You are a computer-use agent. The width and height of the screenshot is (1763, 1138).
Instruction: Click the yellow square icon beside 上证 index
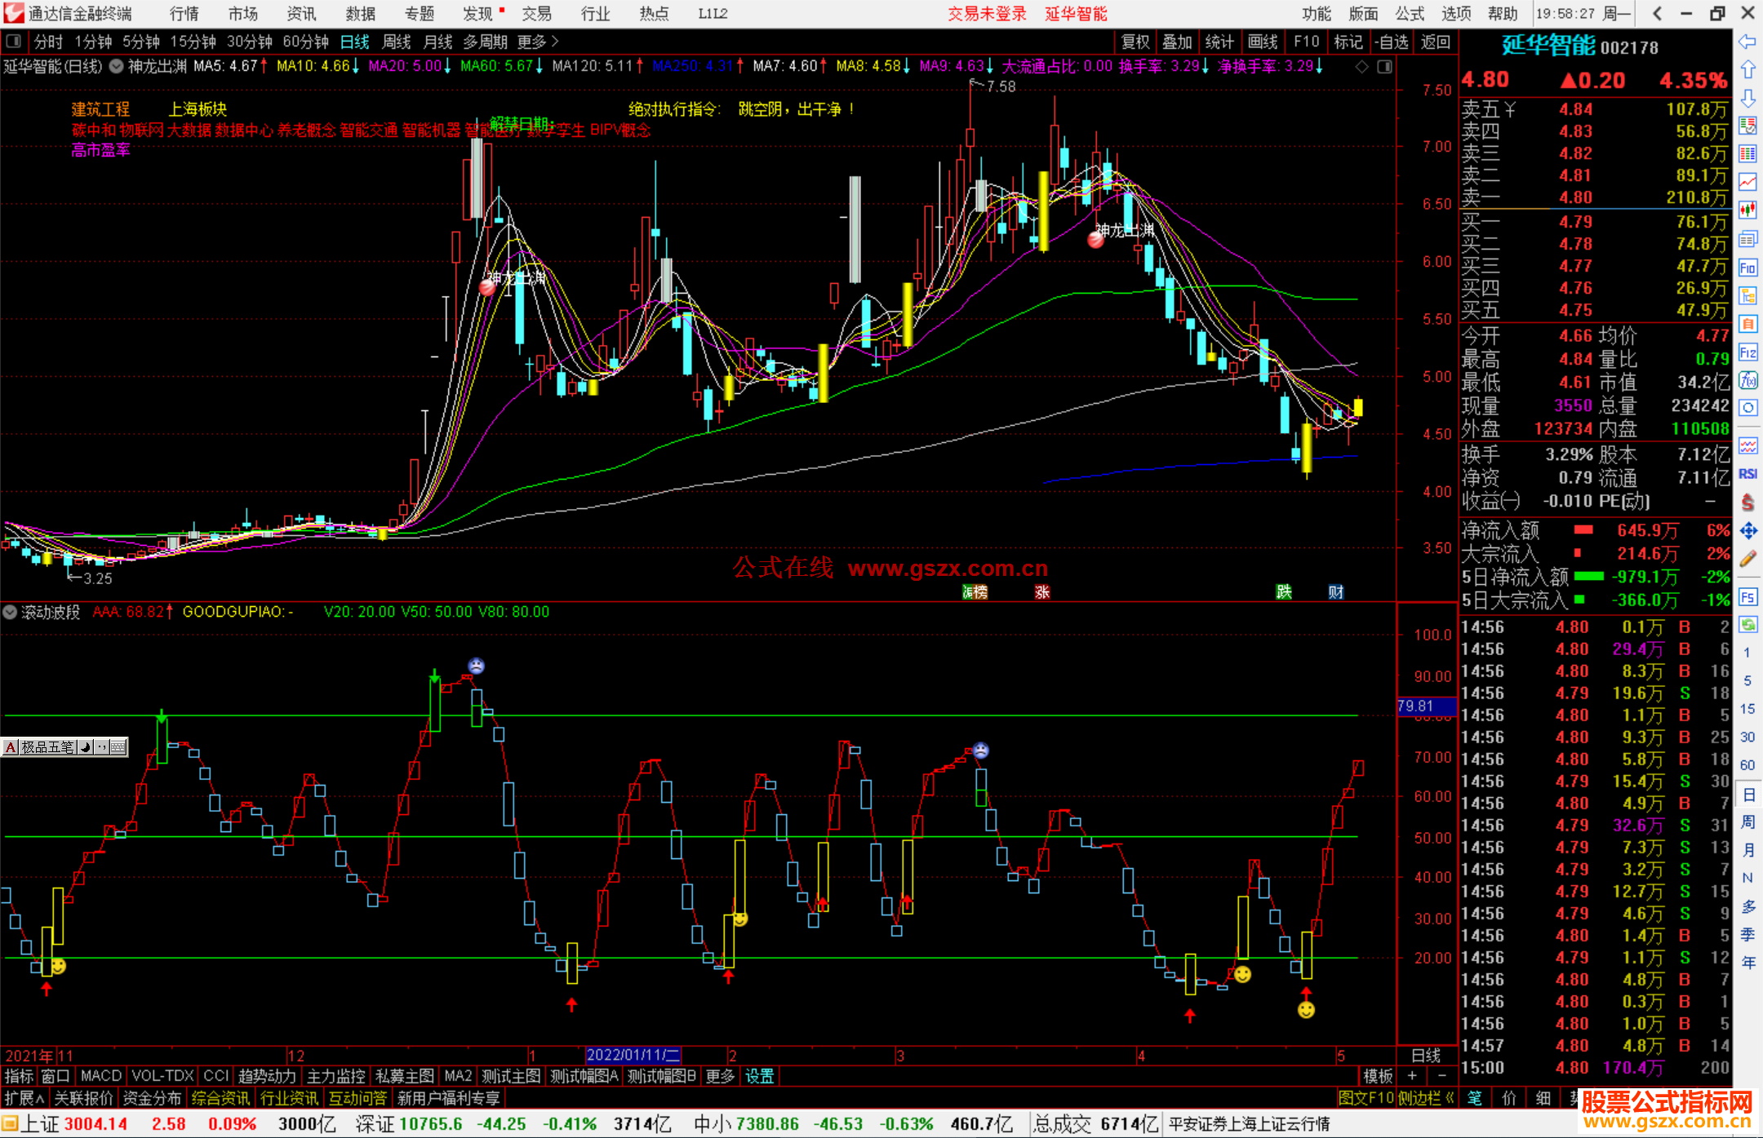tap(10, 1124)
